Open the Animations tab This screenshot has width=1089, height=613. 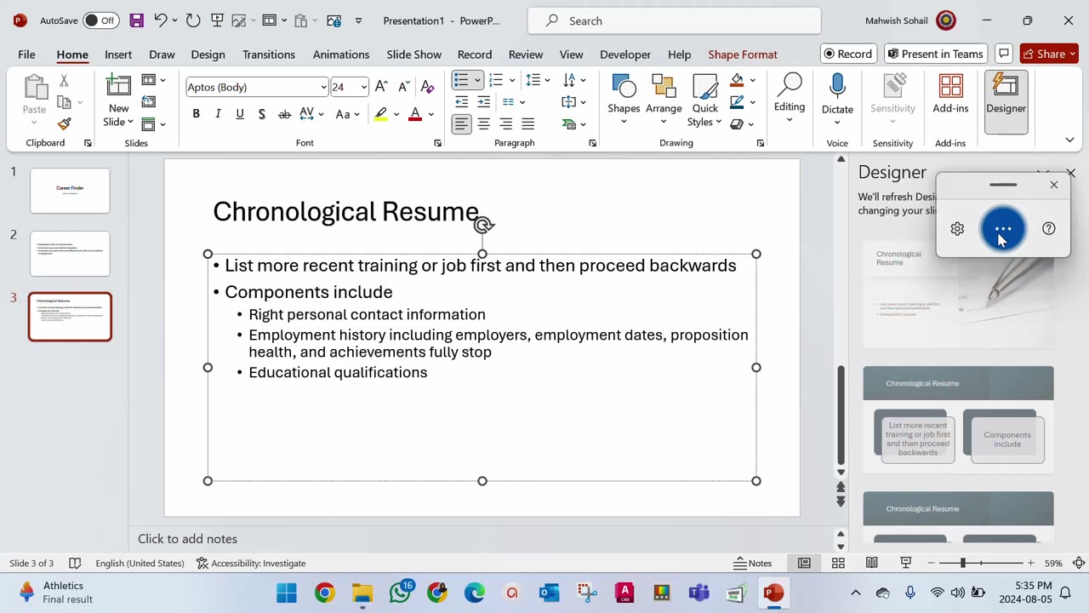(x=340, y=54)
